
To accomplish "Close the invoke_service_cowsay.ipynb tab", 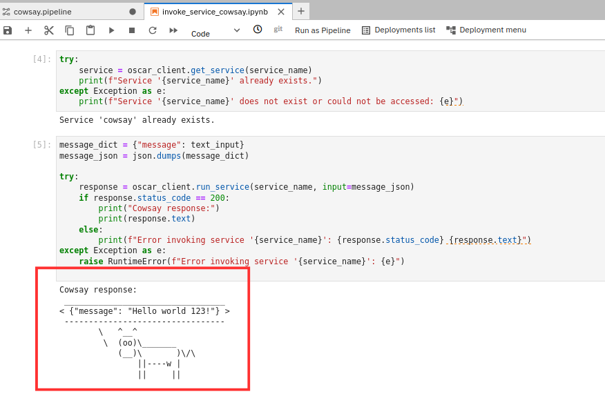I will pos(281,12).
